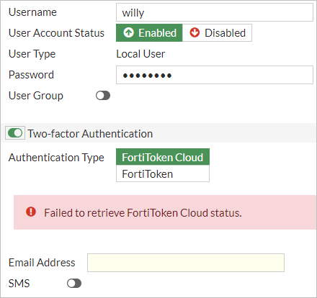Click the Failed to retrieve FortiToken Cloud status message
Screen dimensions: 317x298
pyautogui.click(x=143, y=213)
